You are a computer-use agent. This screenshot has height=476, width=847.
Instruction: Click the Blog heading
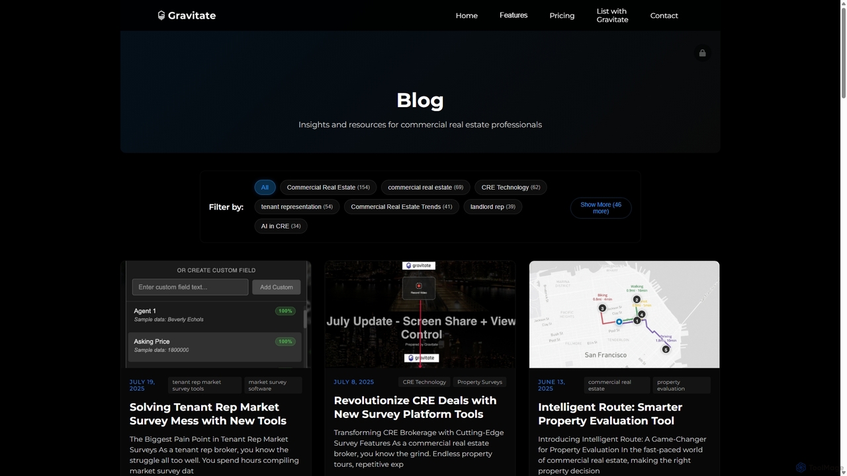pos(420,100)
